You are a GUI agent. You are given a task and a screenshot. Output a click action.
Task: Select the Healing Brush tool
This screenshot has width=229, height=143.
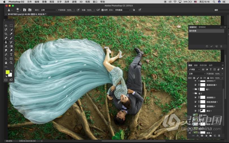(x=6, y=38)
